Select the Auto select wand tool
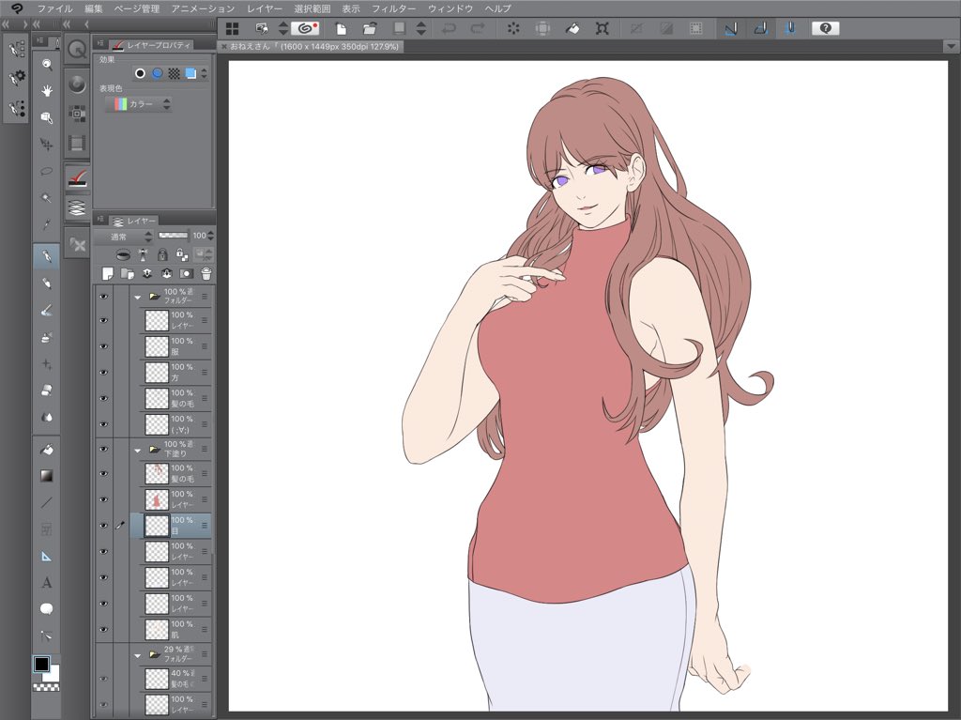Screen dimensions: 961x720 47,198
